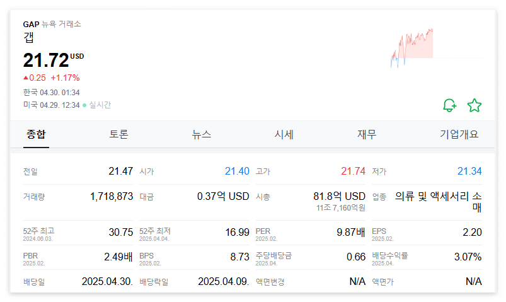Click the BPS value 8.73
The image size is (506, 302).
click(240, 257)
